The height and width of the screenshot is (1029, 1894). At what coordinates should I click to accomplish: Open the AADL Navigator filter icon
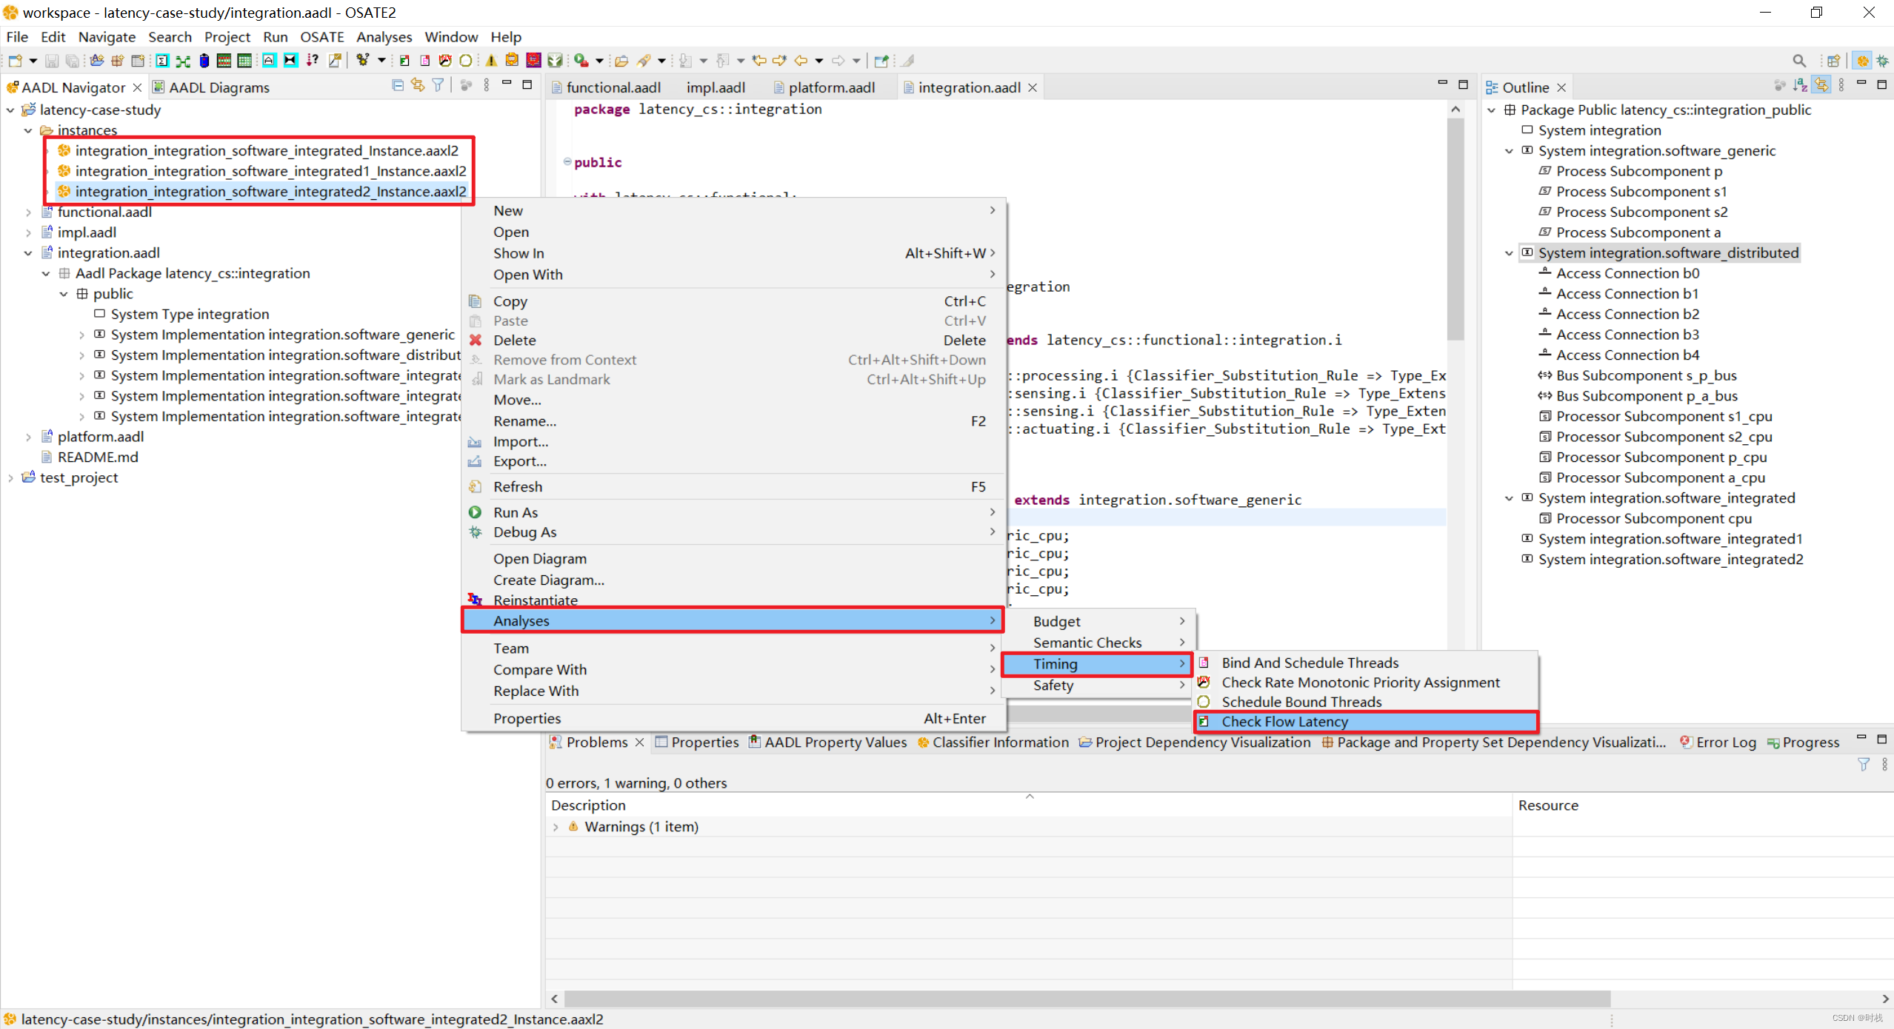tap(438, 86)
